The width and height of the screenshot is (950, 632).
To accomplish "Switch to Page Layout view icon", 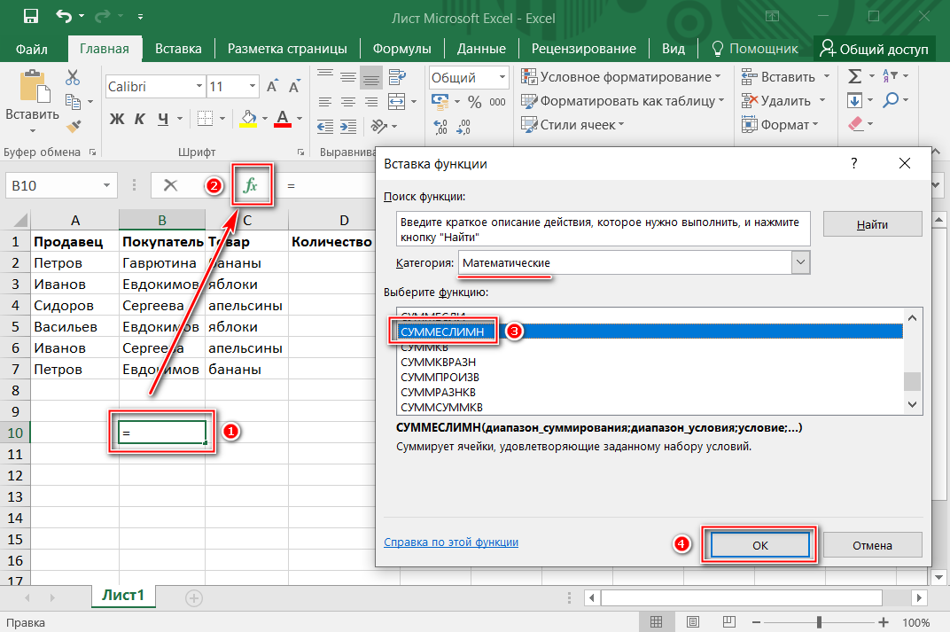I will 692,622.
